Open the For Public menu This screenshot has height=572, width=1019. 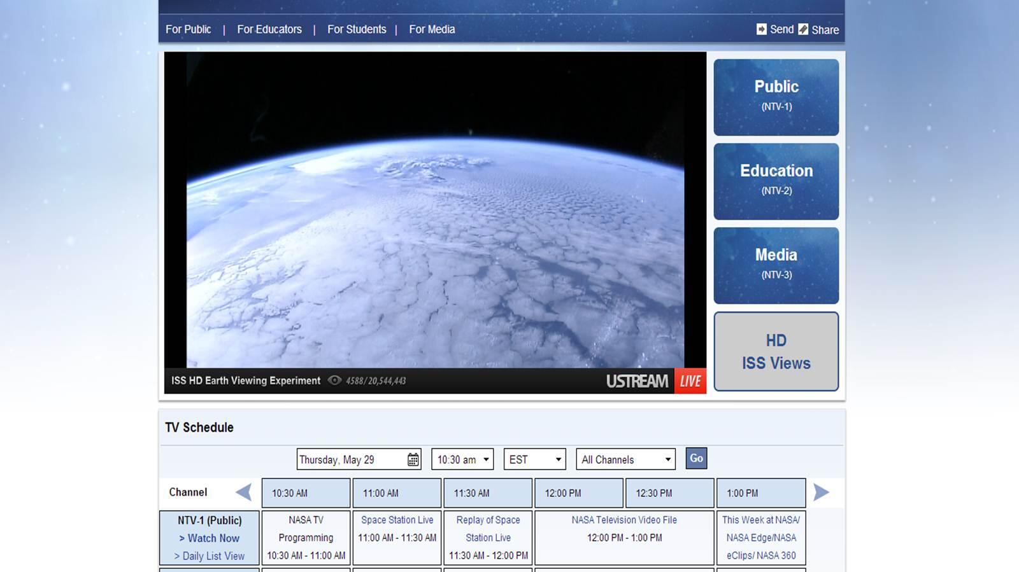tap(188, 29)
